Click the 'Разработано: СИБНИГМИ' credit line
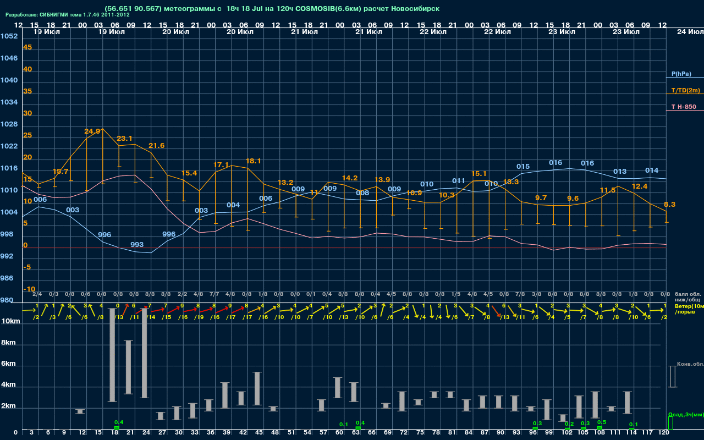704x440 pixels. [x=68, y=15]
